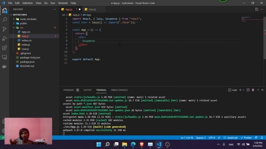Open the Extensions view
Viewport: 266px width, 149px height.
pos(5,48)
